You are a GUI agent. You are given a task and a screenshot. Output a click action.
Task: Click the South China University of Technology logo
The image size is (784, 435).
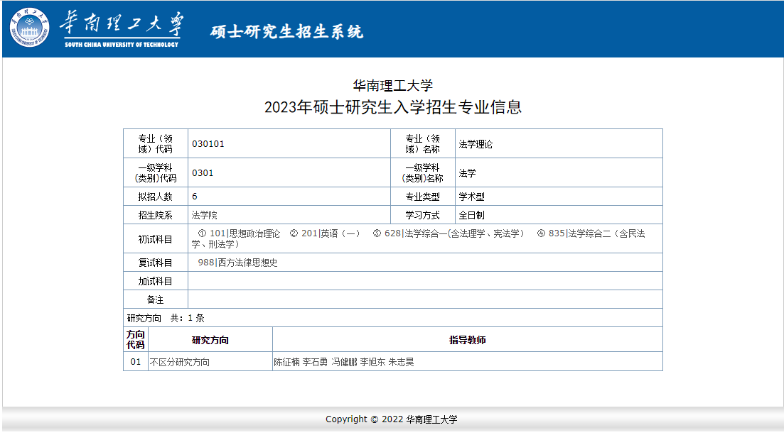point(30,28)
